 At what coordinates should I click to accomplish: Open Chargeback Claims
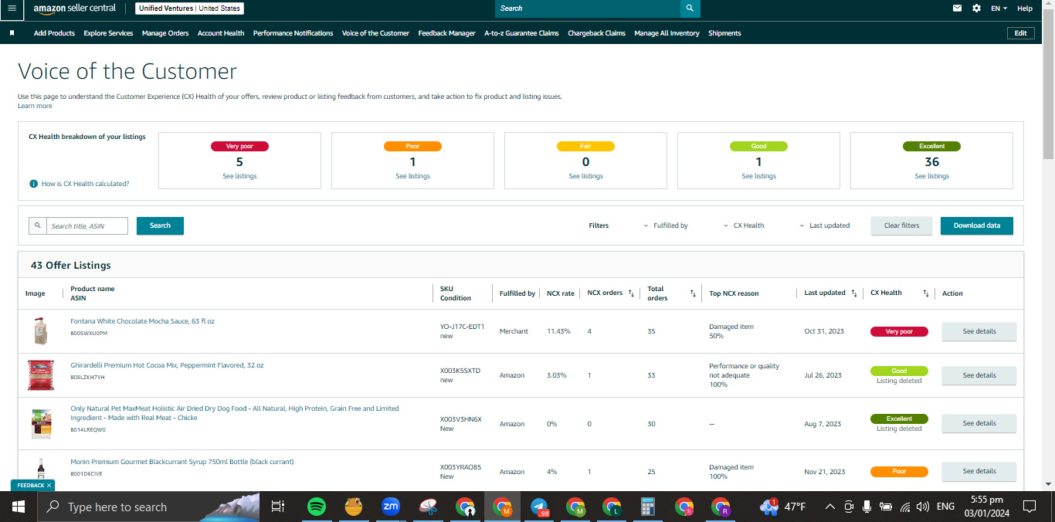tap(596, 33)
